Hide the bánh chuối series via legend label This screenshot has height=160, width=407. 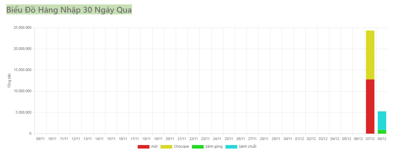coord(248,146)
